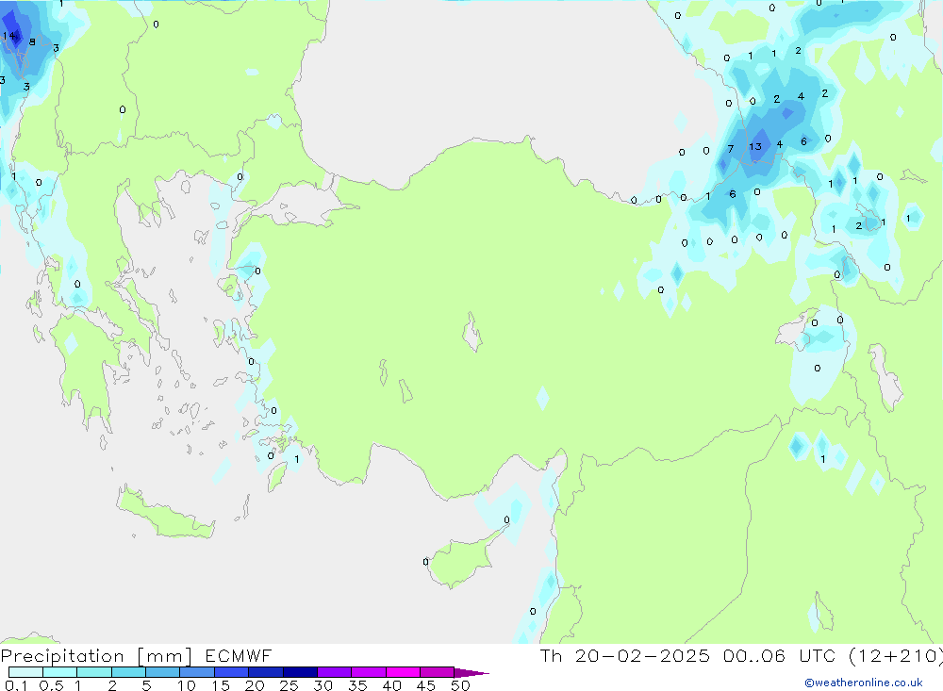The image size is (943, 691).
Task: Click the legend scale label '25'
Action: pyautogui.click(x=290, y=685)
